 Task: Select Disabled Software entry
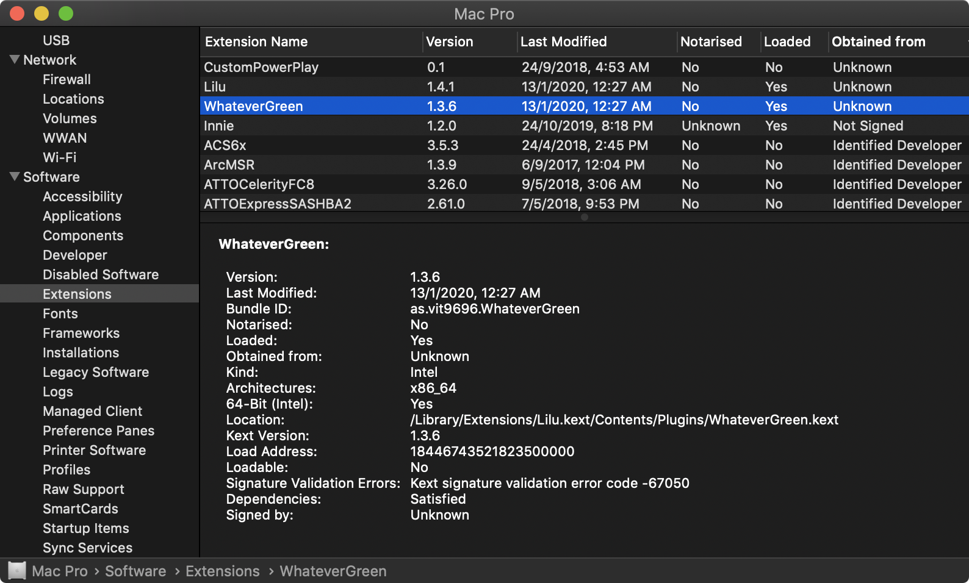[x=101, y=274]
